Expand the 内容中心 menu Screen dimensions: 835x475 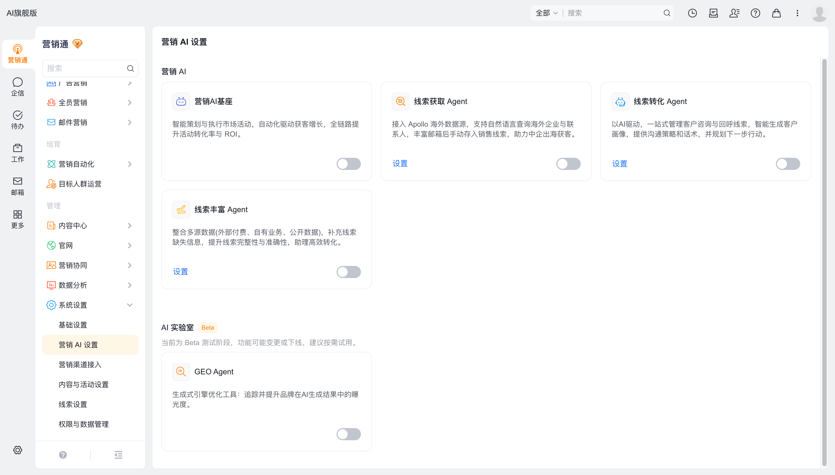90,225
